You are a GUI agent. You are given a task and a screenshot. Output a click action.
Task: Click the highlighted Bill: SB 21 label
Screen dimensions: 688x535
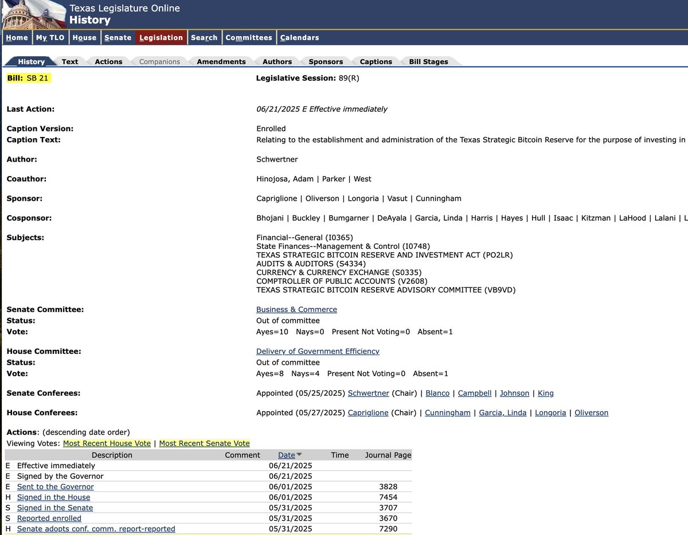tap(28, 78)
